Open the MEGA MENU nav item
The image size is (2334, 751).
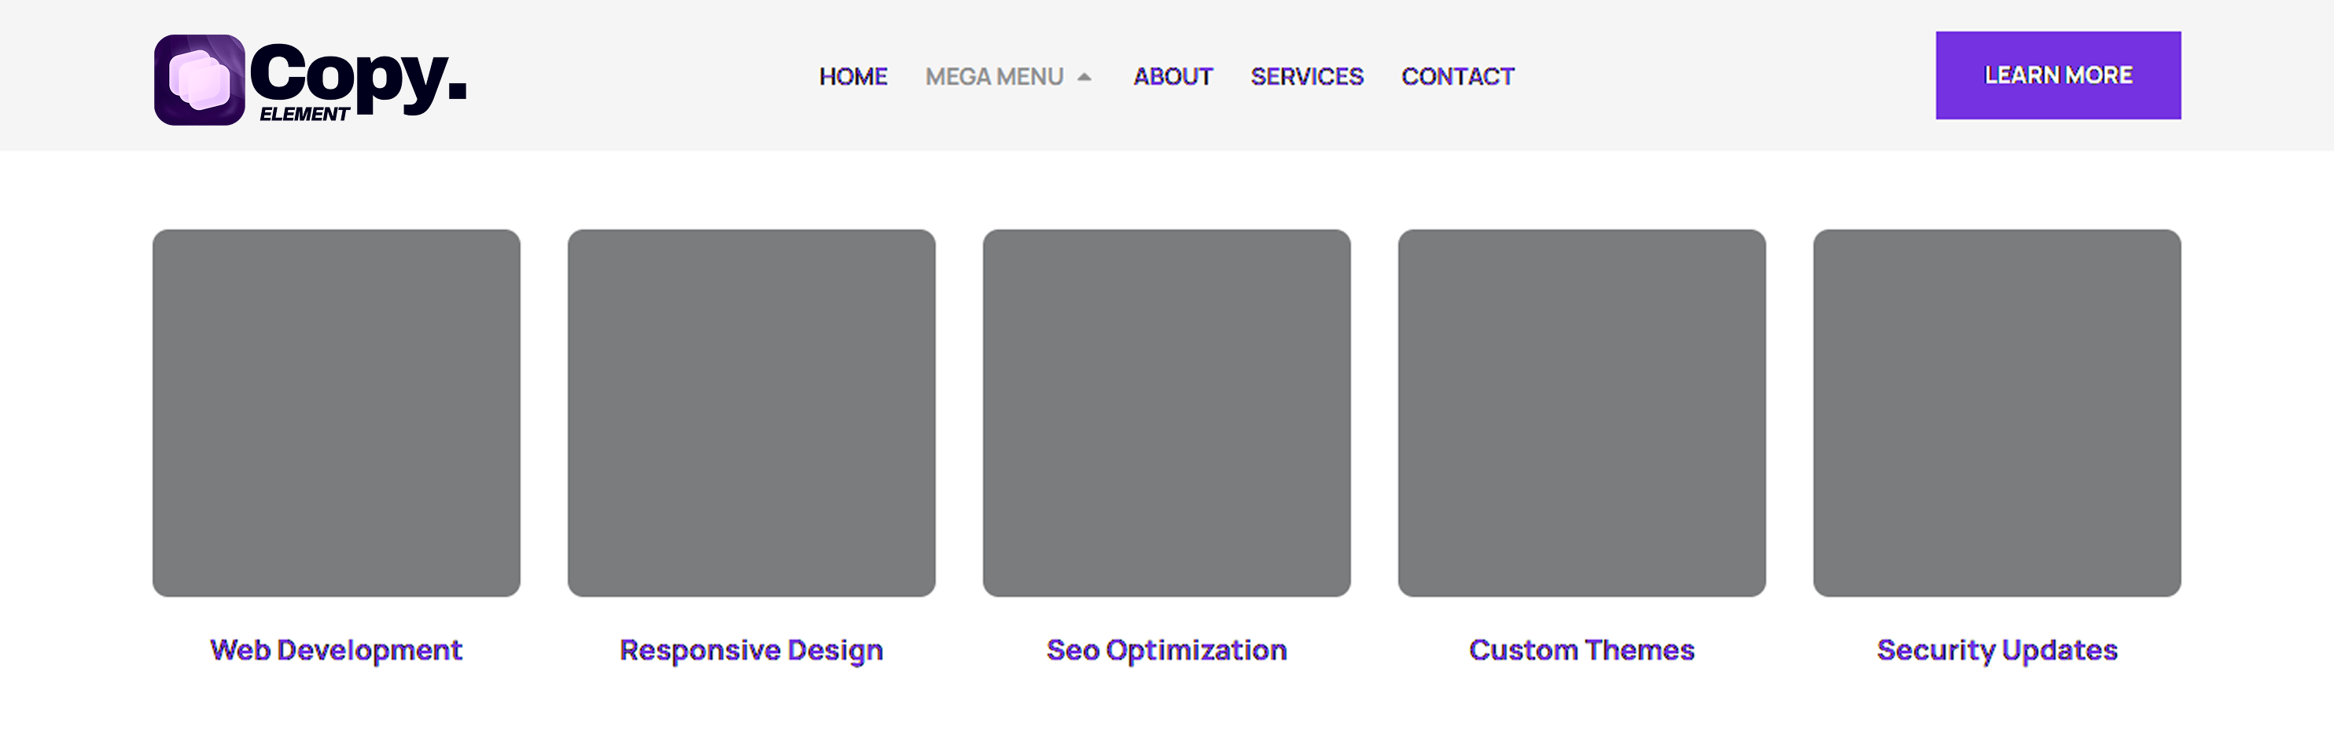(x=993, y=77)
